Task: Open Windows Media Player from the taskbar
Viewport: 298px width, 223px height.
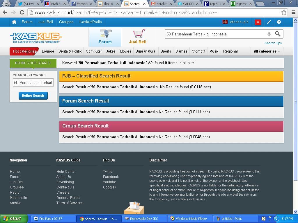Action: pos(190,219)
